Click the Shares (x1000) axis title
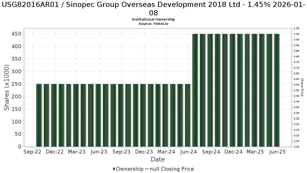307x173 pixels. pos(7,87)
